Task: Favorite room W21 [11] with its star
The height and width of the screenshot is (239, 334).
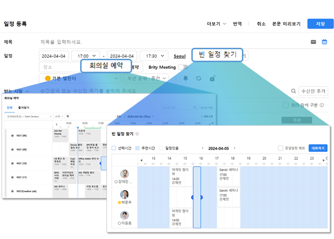Action: click(12, 177)
